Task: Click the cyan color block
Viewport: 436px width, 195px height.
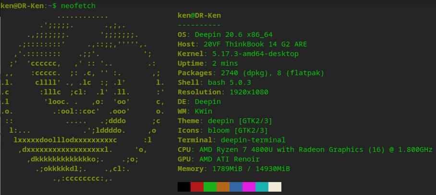Action: point(262,187)
